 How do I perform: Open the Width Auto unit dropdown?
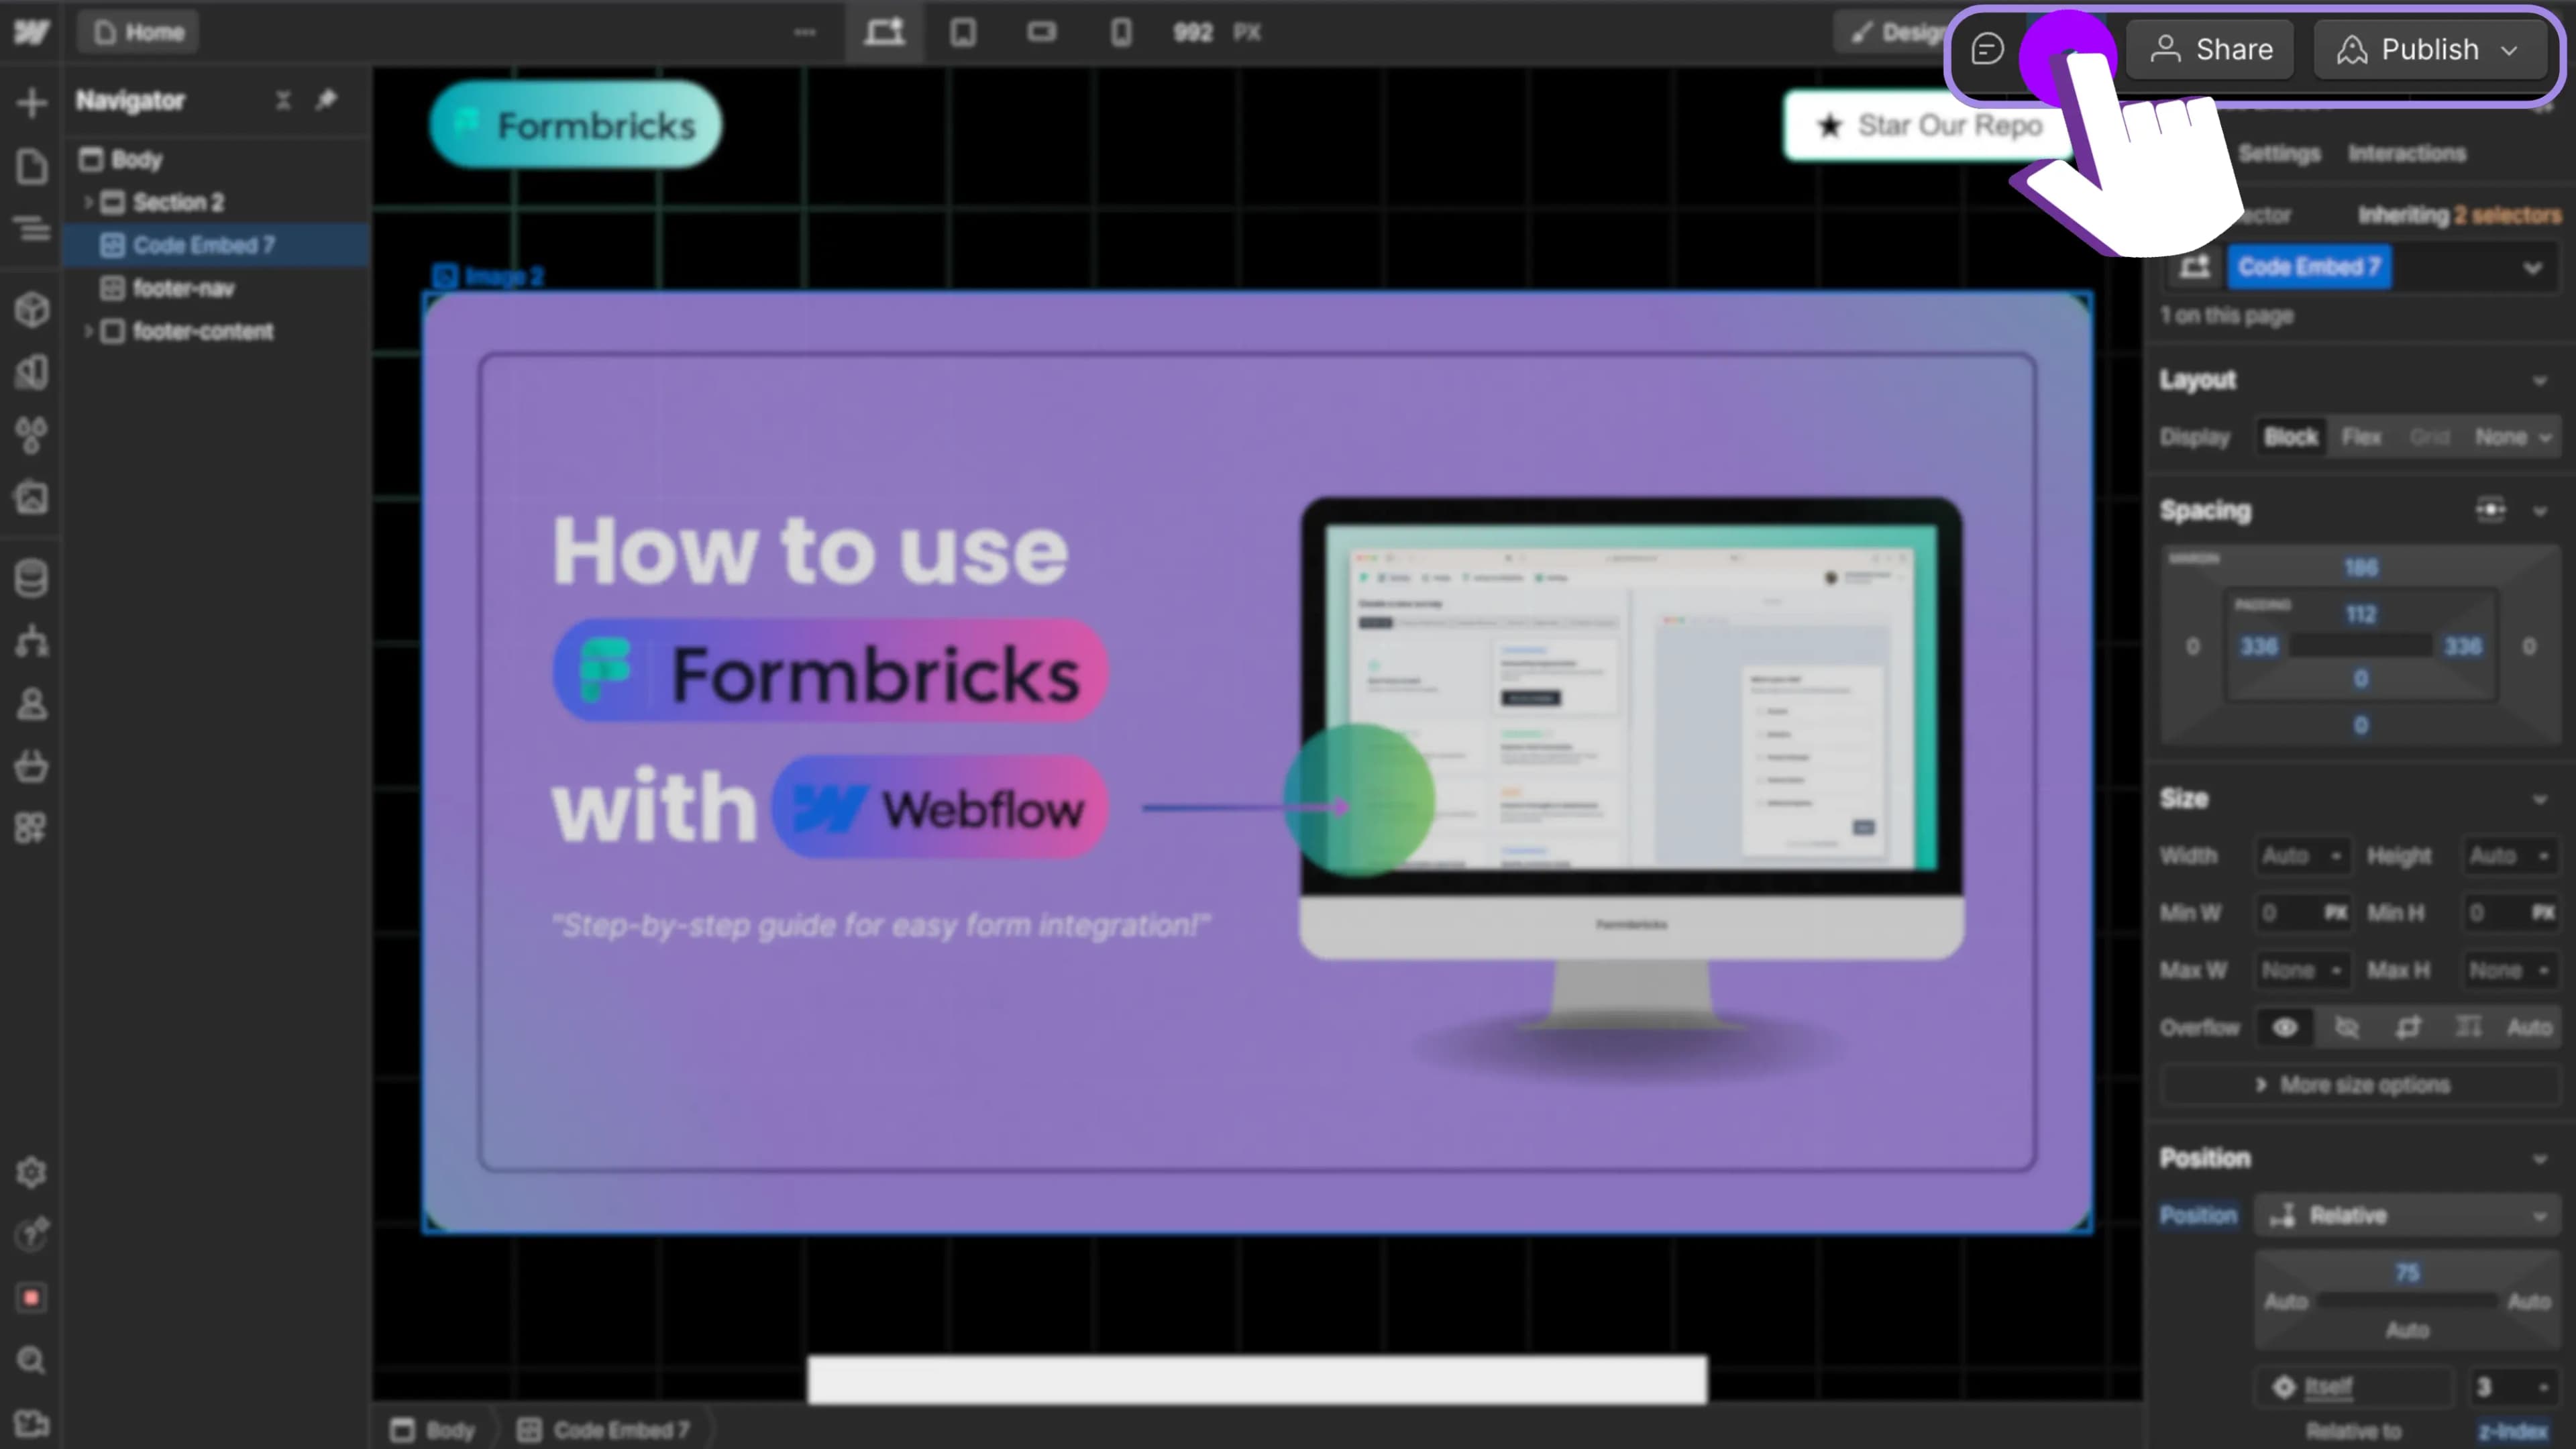[x=2335, y=856]
